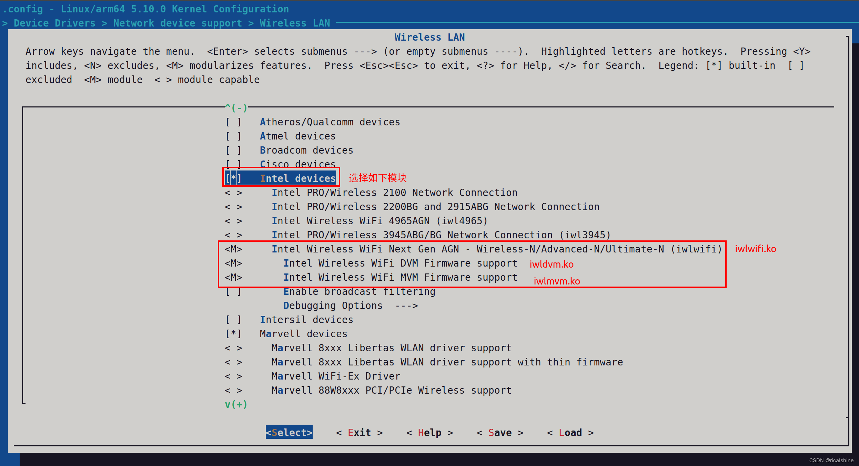This screenshot has width=859, height=466.
Task: Toggle the Intersil devices checkbox
Action: tap(233, 320)
